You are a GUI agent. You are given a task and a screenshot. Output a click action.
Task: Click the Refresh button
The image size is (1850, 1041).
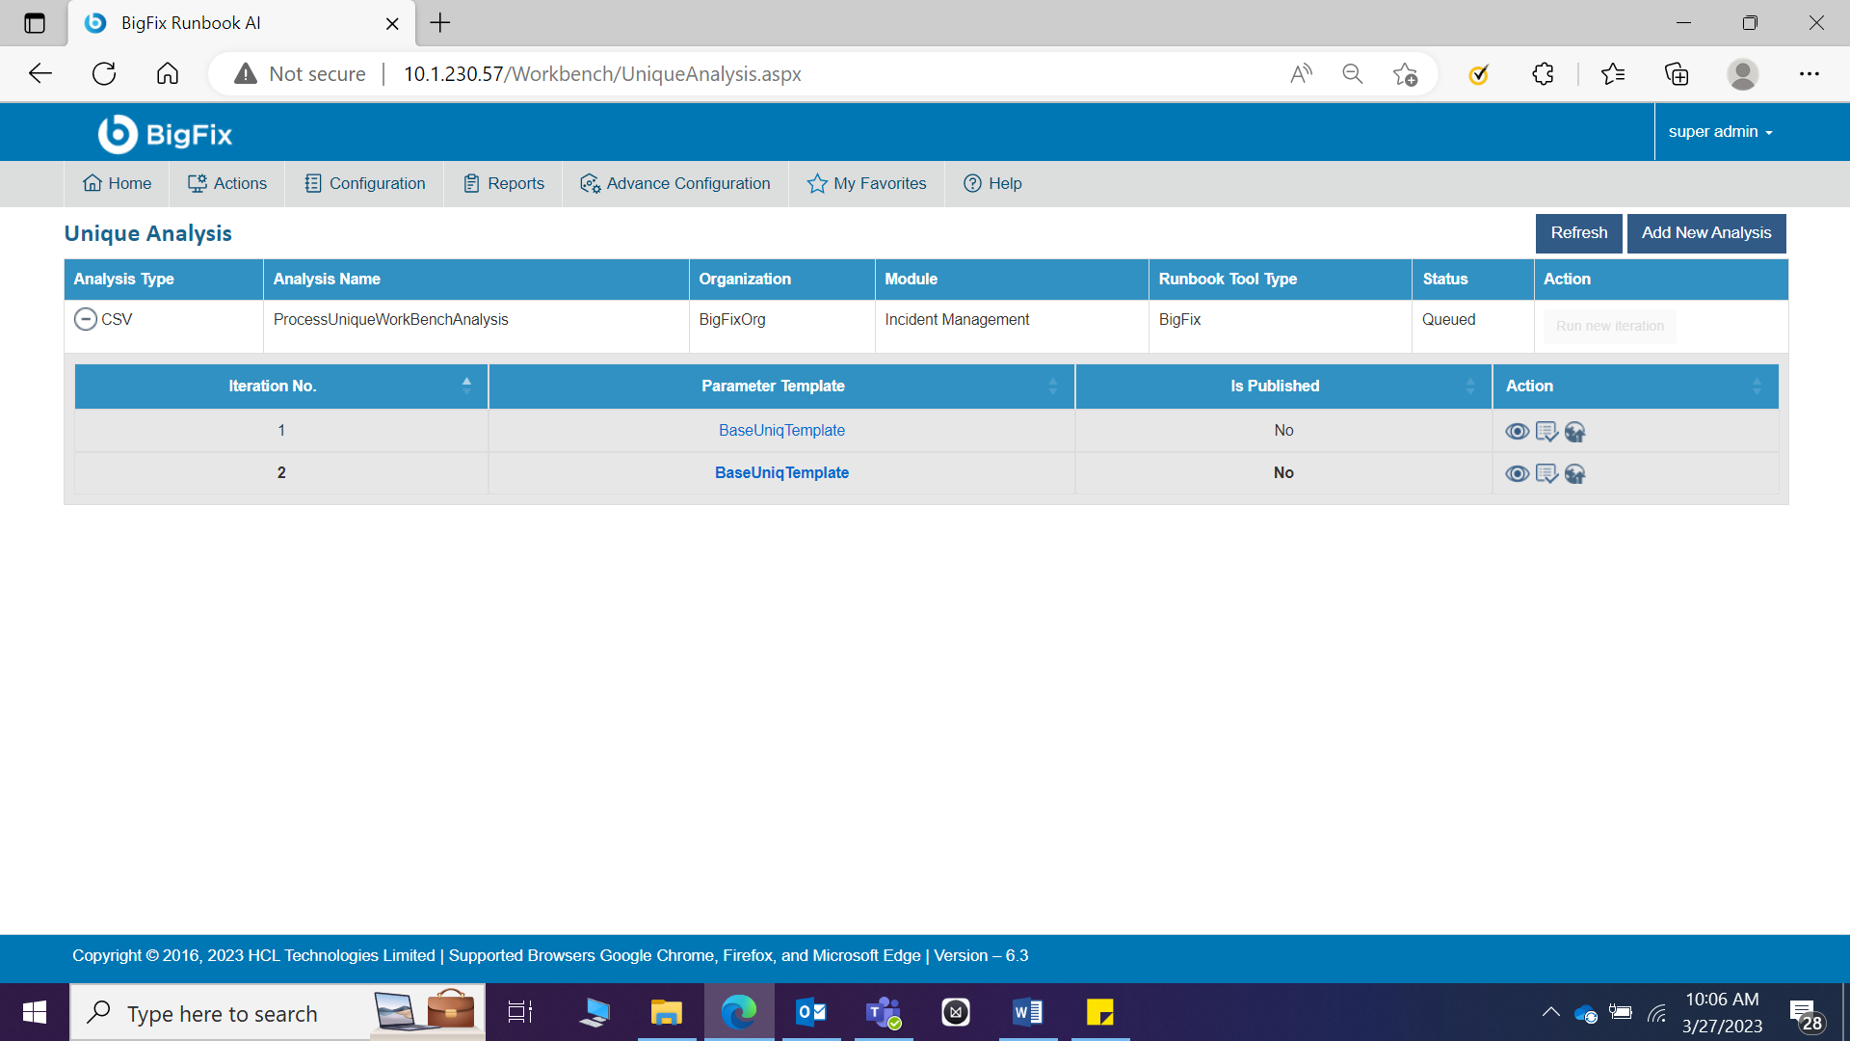point(1578,233)
